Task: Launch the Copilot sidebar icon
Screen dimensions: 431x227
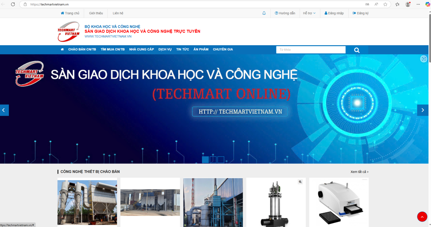Action: tap(427, 4)
